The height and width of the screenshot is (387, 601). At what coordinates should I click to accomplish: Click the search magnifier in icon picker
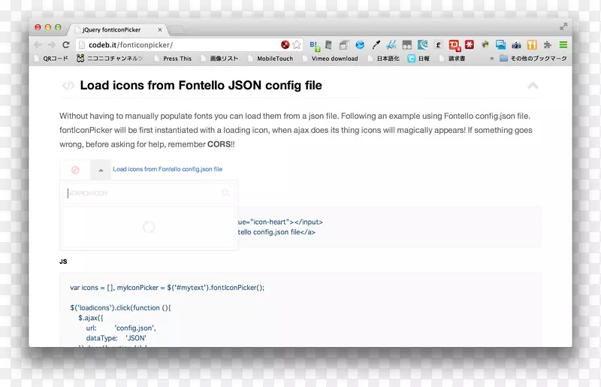(x=225, y=193)
